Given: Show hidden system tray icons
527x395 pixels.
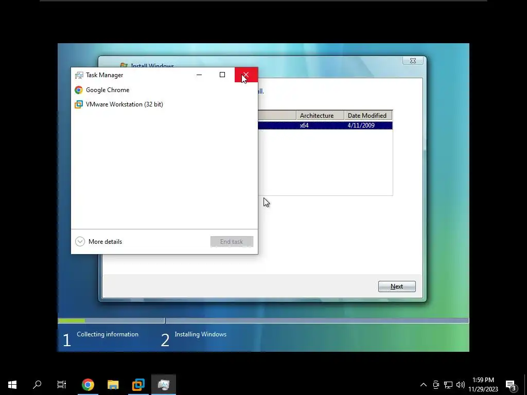Looking at the screenshot, I should [424, 385].
